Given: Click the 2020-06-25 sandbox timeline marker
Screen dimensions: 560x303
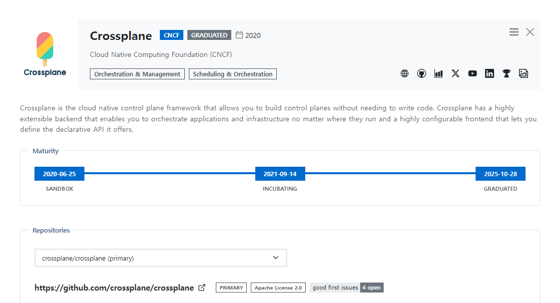Looking at the screenshot, I should (59, 174).
